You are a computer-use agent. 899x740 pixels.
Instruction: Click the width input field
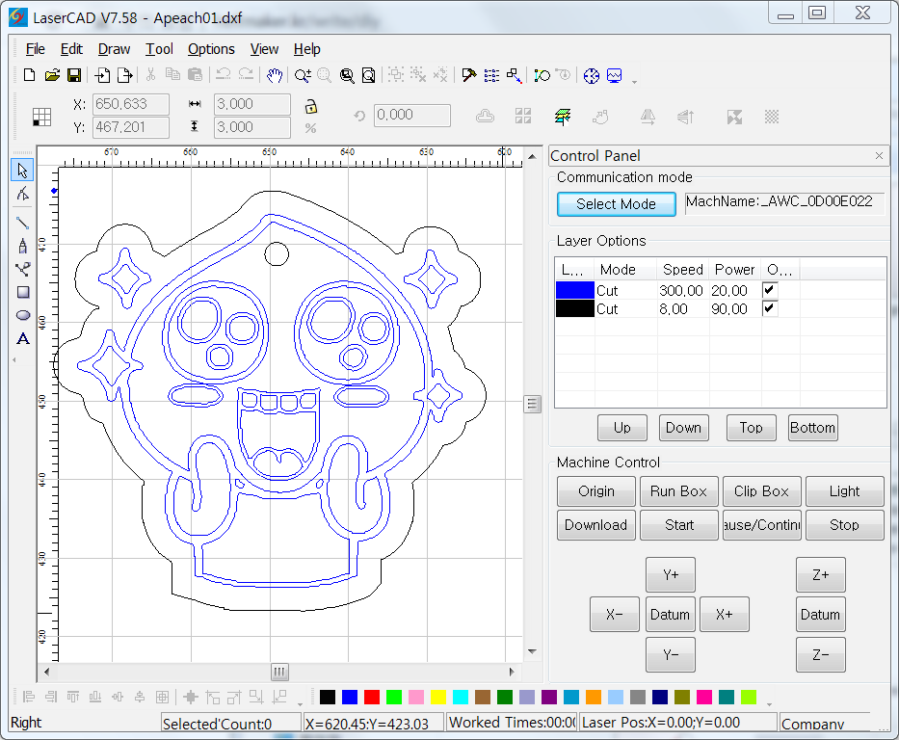pyautogui.click(x=252, y=104)
